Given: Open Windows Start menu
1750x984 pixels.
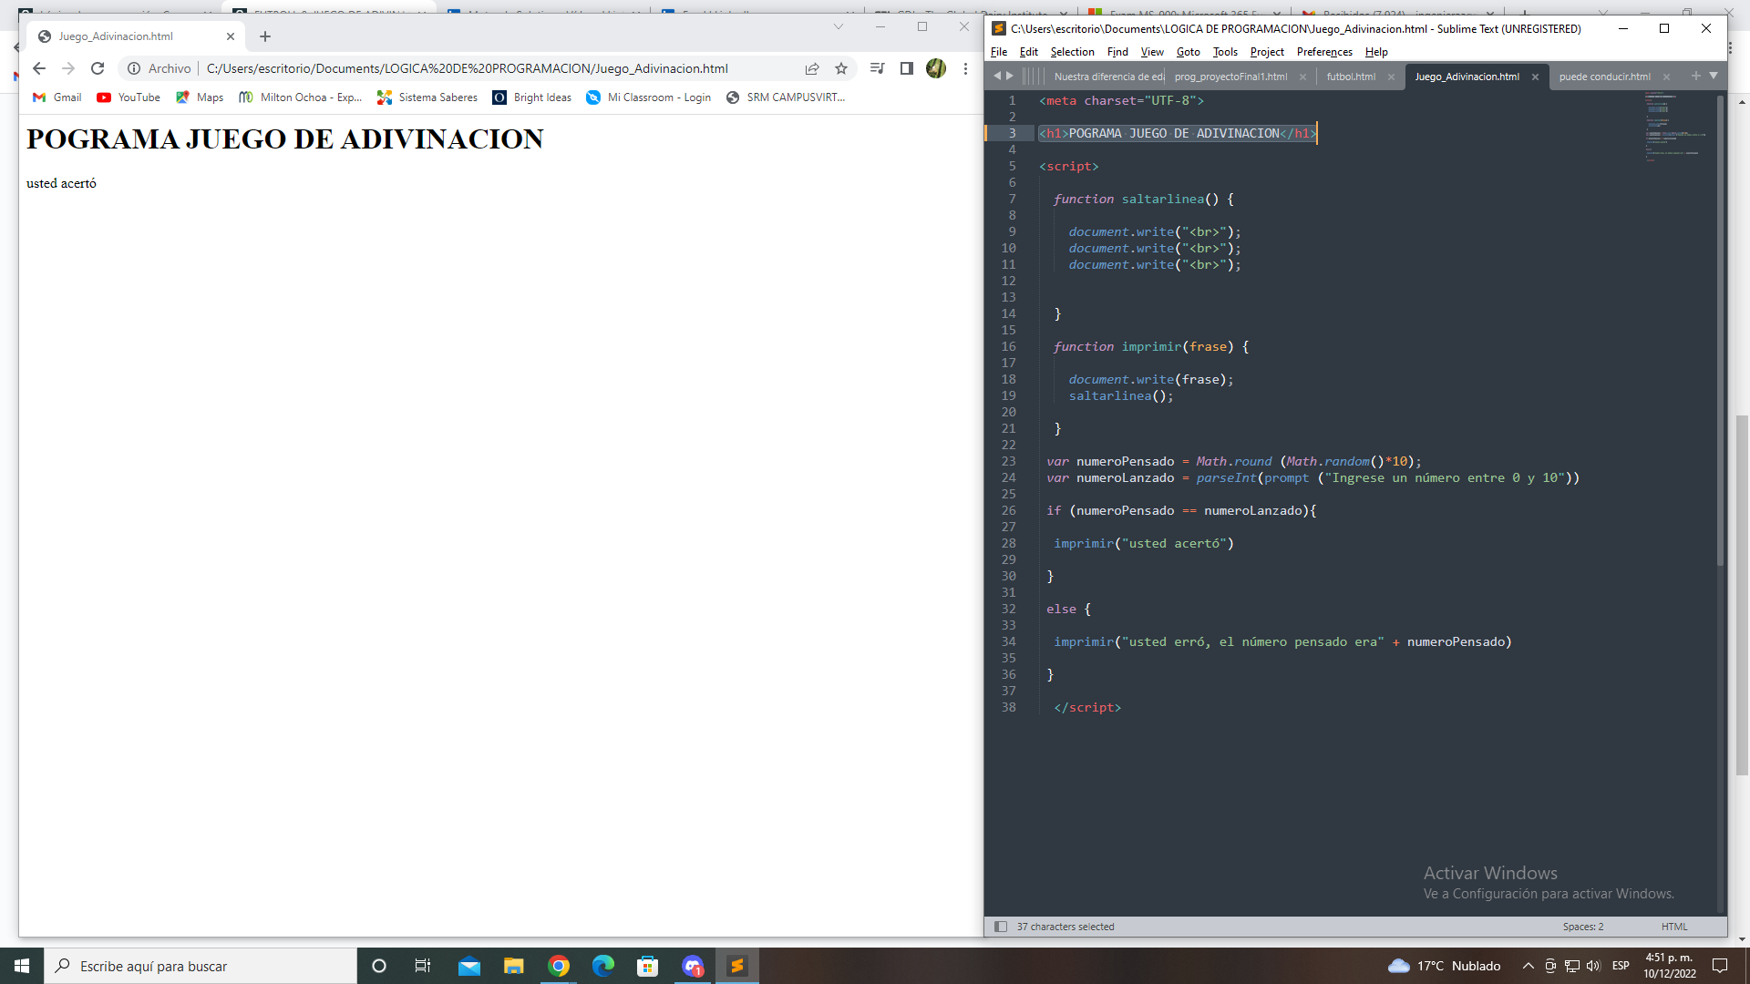Looking at the screenshot, I should pyautogui.click(x=22, y=966).
